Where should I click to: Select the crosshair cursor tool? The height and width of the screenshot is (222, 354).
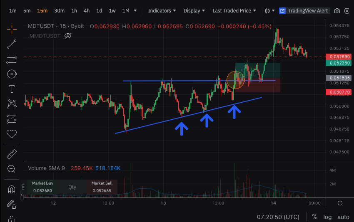(x=12, y=29)
